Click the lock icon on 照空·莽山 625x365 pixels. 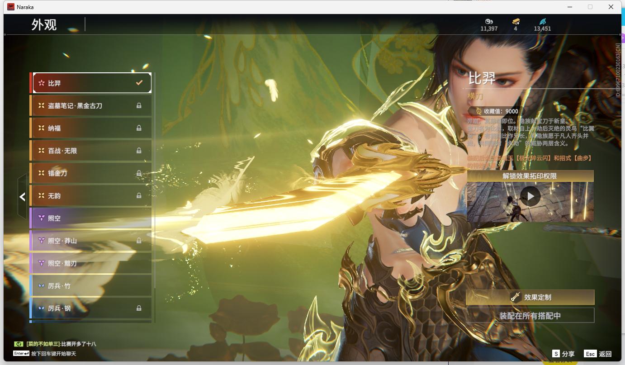pos(139,241)
